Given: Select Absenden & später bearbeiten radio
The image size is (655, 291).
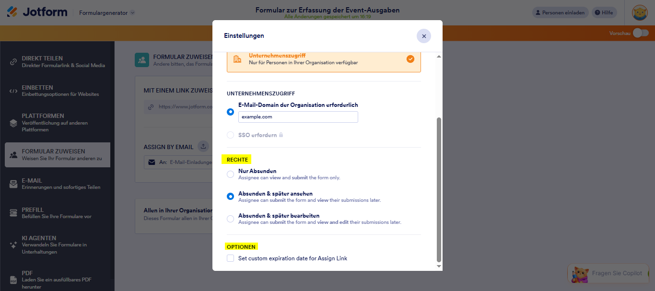Looking at the screenshot, I should coord(231,219).
